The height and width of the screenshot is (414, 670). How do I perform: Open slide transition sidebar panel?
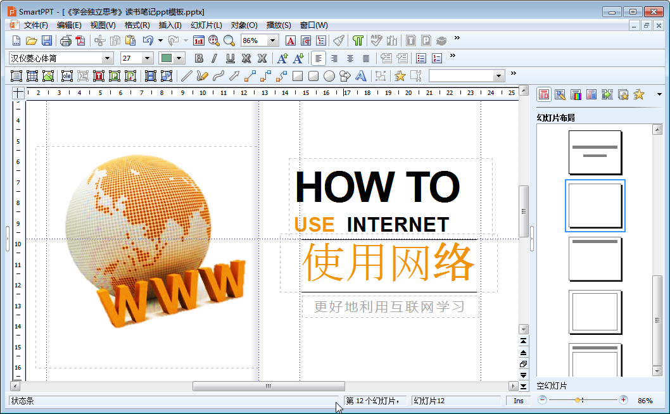tap(607, 94)
